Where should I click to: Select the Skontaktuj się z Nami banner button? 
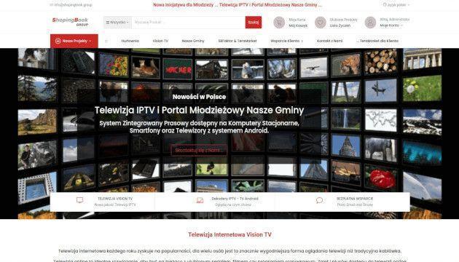click(x=199, y=151)
